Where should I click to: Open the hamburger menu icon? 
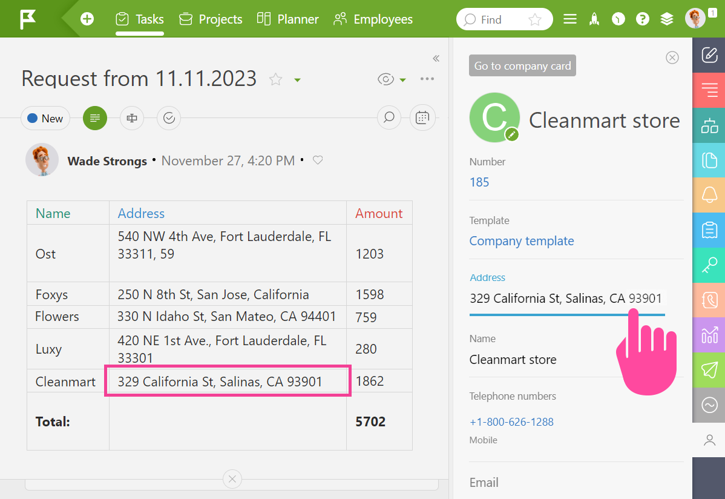pyautogui.click(x=570, y=19)
